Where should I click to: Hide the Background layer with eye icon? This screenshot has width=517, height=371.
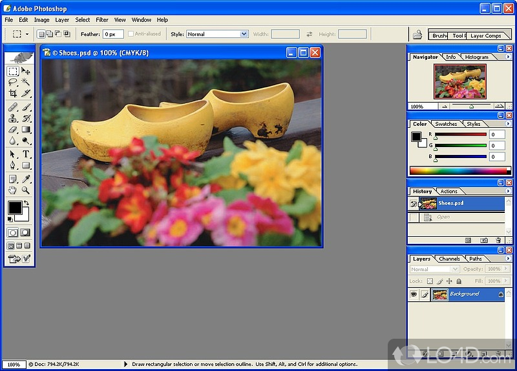coord(414,294)
